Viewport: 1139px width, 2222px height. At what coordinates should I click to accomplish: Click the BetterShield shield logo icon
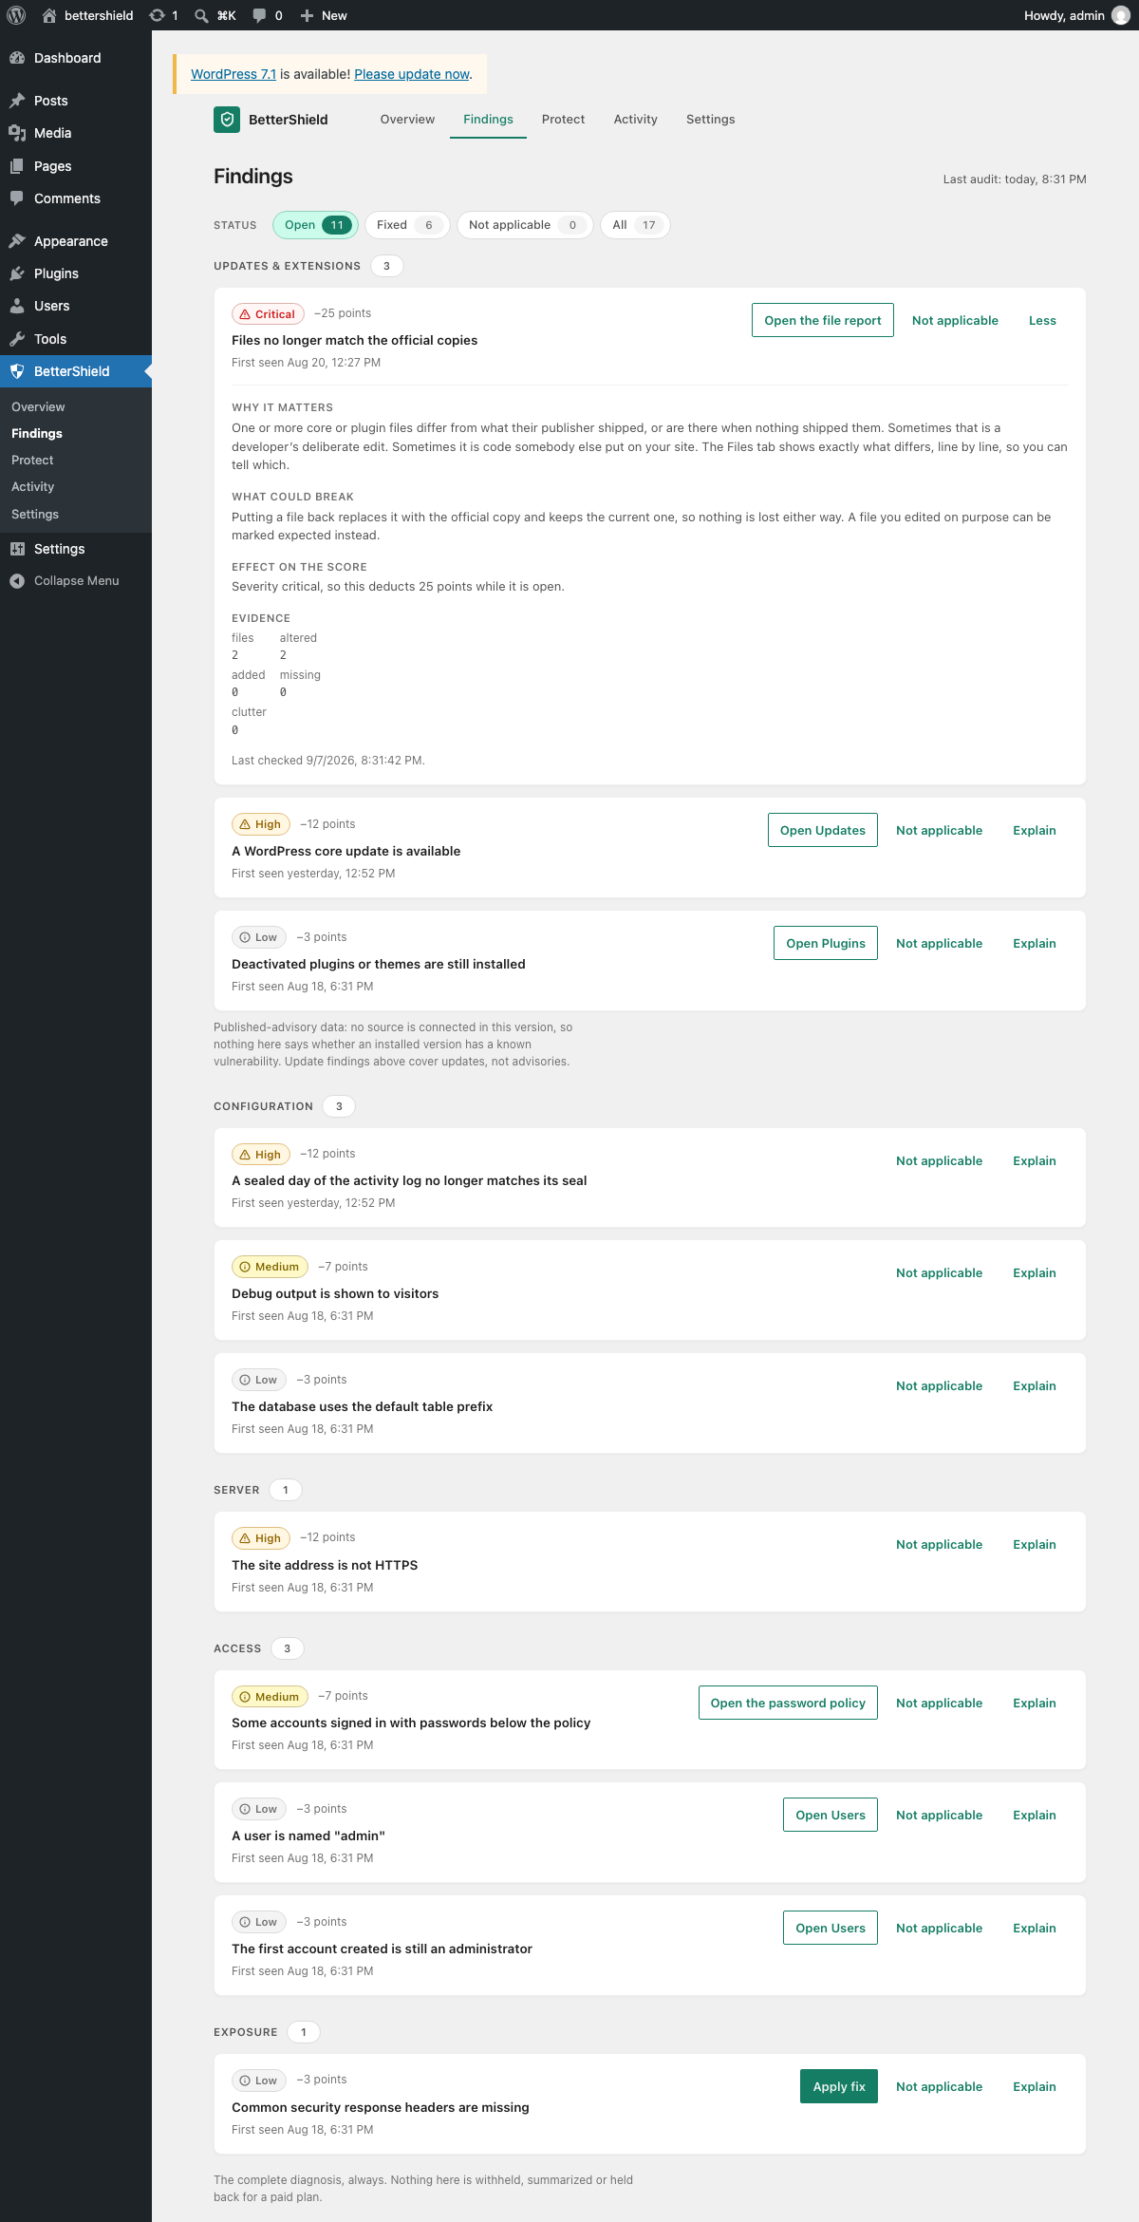(x=227, y=120)
